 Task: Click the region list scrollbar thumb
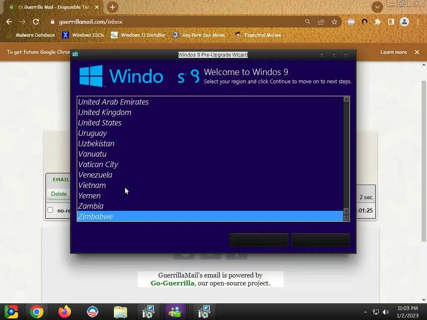tap(346, 211)
